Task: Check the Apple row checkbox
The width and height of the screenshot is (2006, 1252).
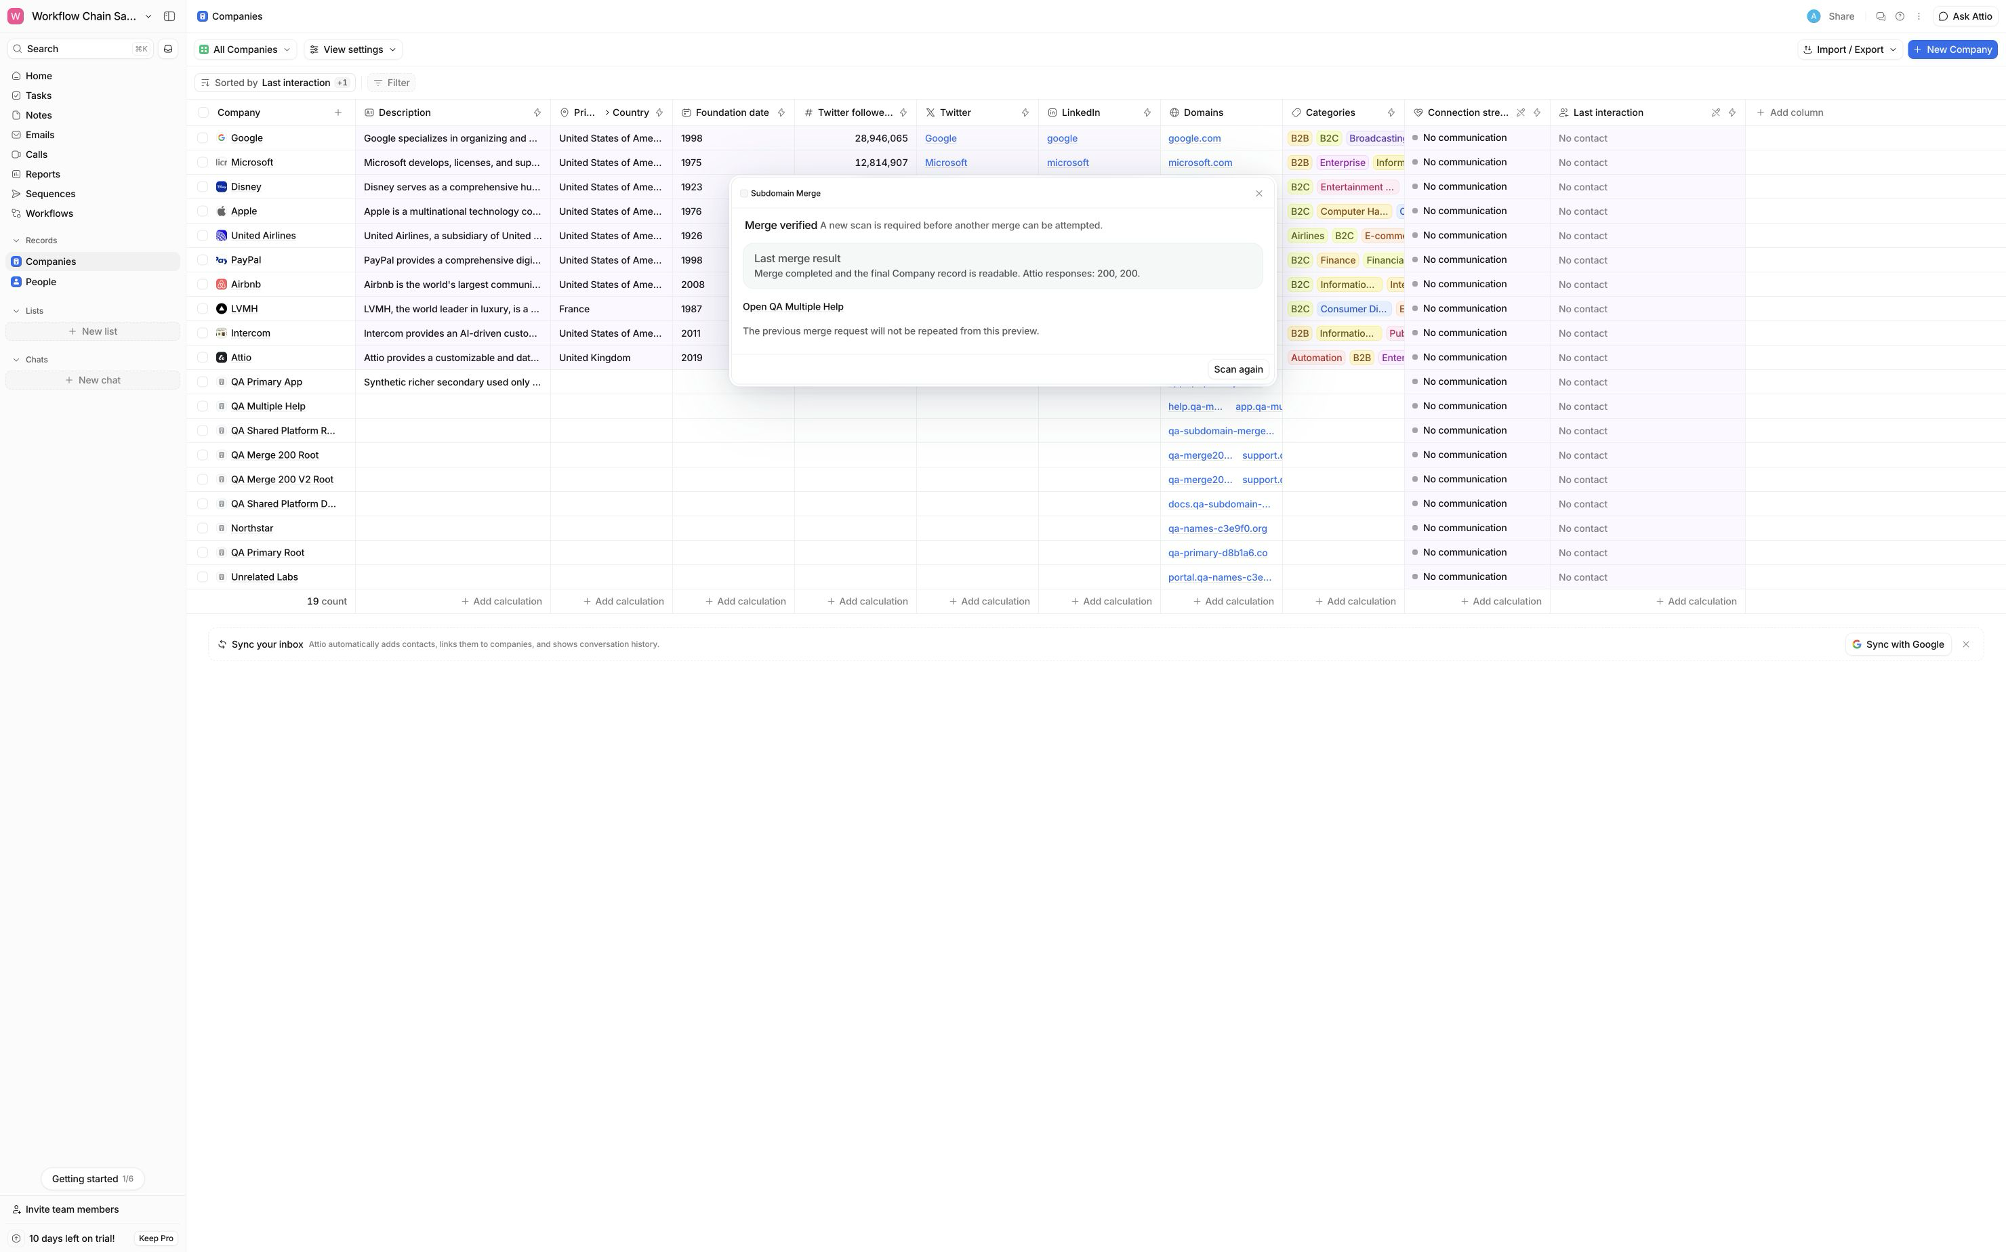Action: pyautogui.click(x=203, y=211)
